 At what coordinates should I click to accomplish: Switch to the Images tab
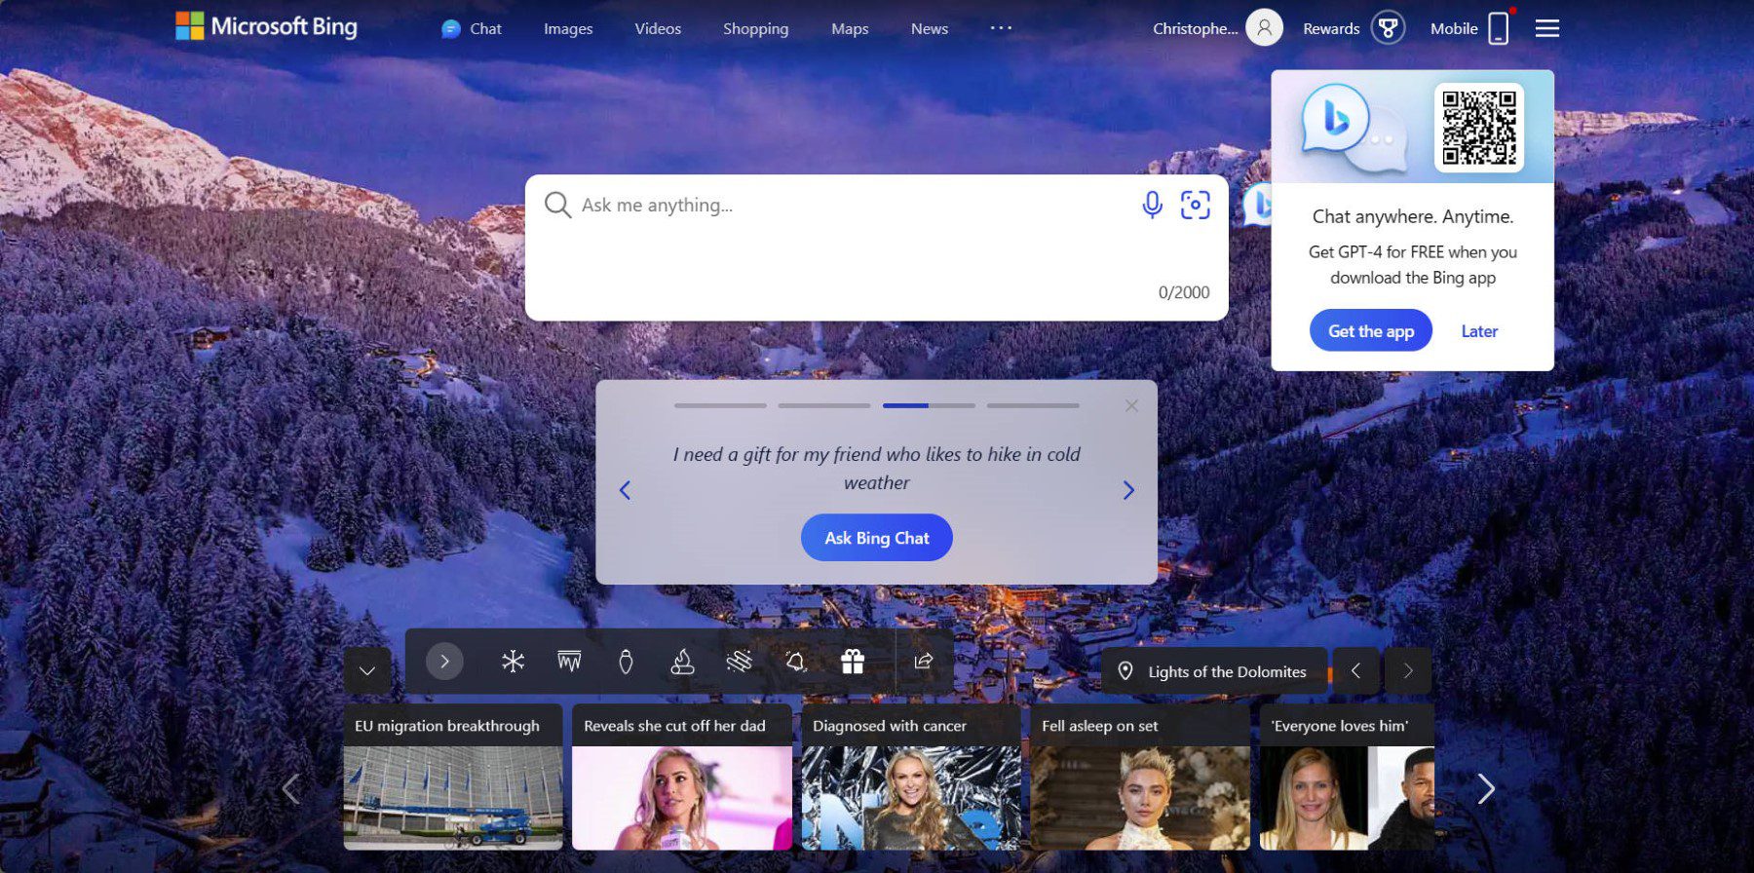[x=568, y=29]
